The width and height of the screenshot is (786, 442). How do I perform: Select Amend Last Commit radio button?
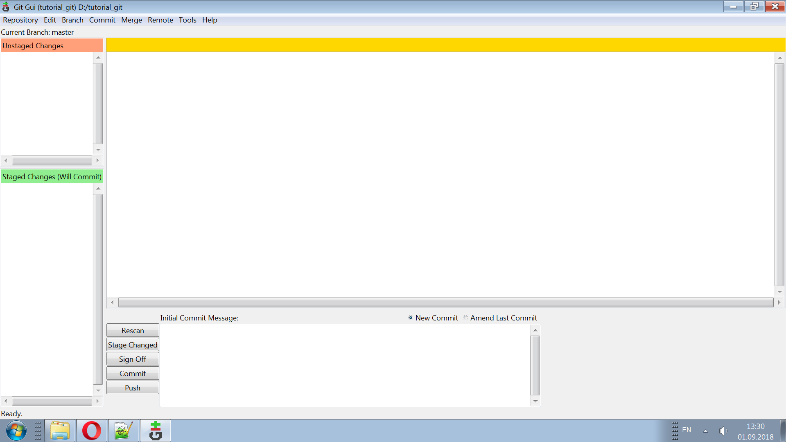click(465, 318)
